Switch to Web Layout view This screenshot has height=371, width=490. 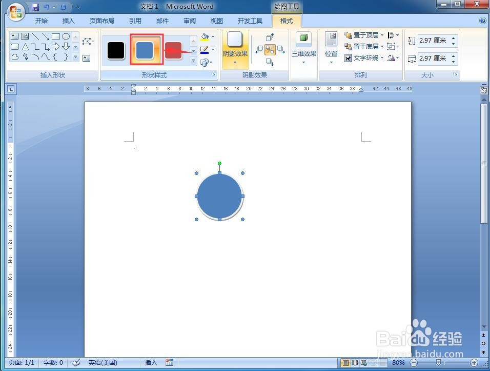pyautogui.click(x=364, y=363)
